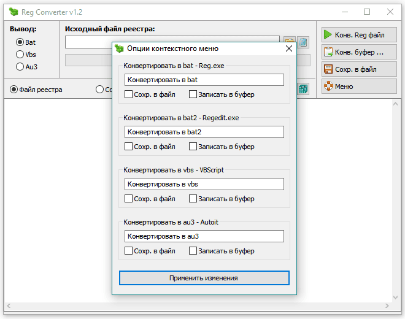Click the green play Конв. Reg файл icon
Viewport: 405px width, 319px height.
pos(328,35)
